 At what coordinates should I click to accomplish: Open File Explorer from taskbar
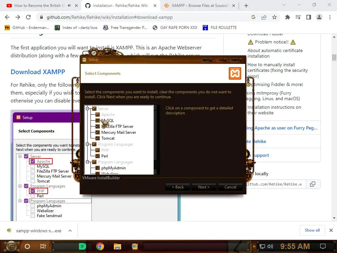coord(117,246)
